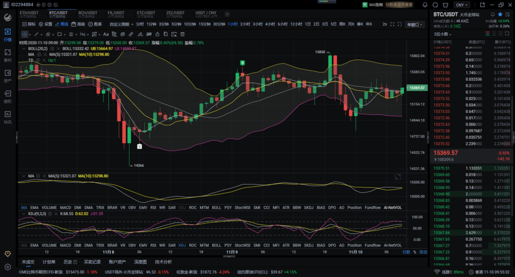Image resolution: width=515 pixels, height=277 pixels.
Task: Open the CNY currency dropdown
Action: 461,5
